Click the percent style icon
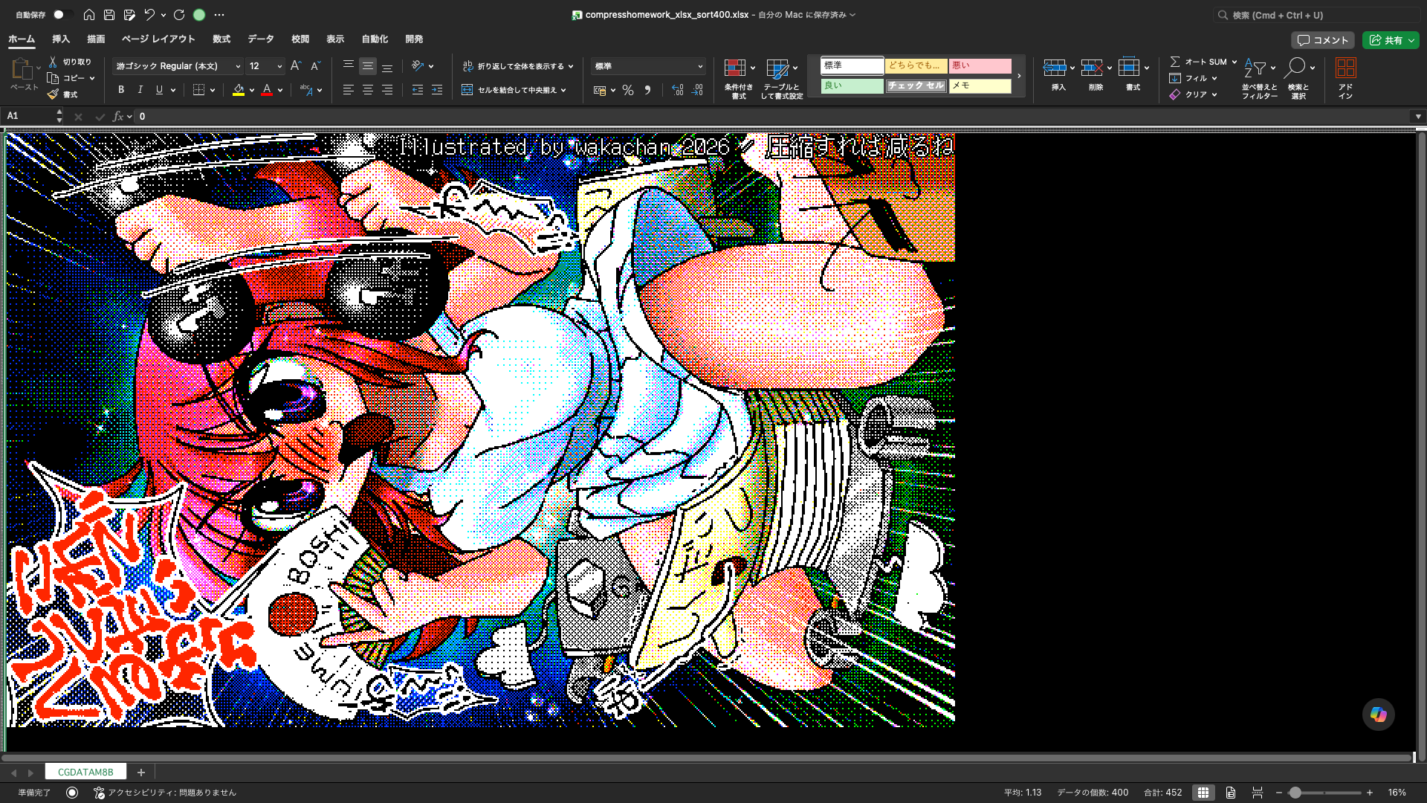The width and height of the screenshot is (1427, 803). click(x=628, y=90)
